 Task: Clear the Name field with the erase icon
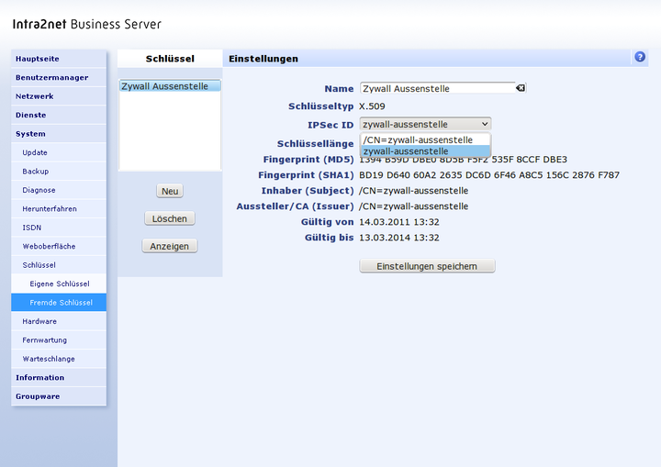point(521,88)
